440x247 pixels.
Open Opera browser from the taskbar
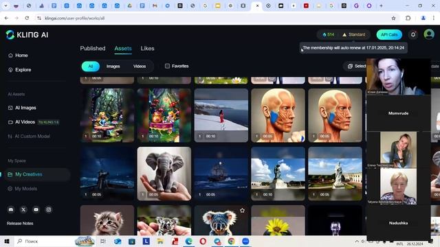(203, 241)
